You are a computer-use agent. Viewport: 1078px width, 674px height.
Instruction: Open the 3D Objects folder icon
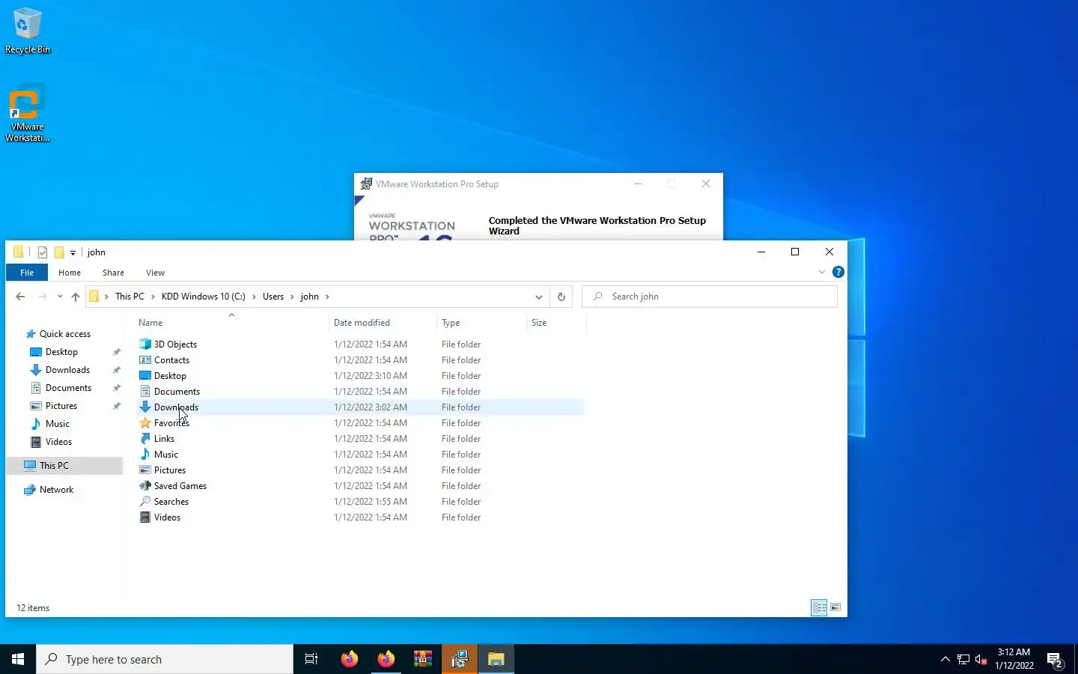145,344
